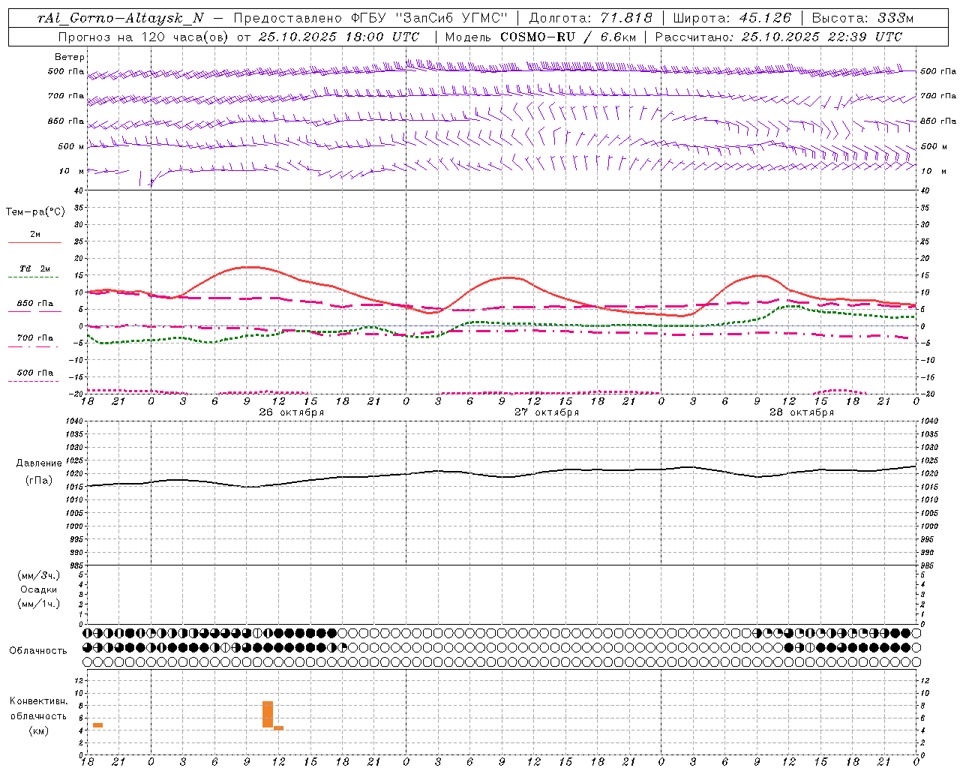Click the Долгота: 71.818 value
960x768 pixels.
coord(591,18)
